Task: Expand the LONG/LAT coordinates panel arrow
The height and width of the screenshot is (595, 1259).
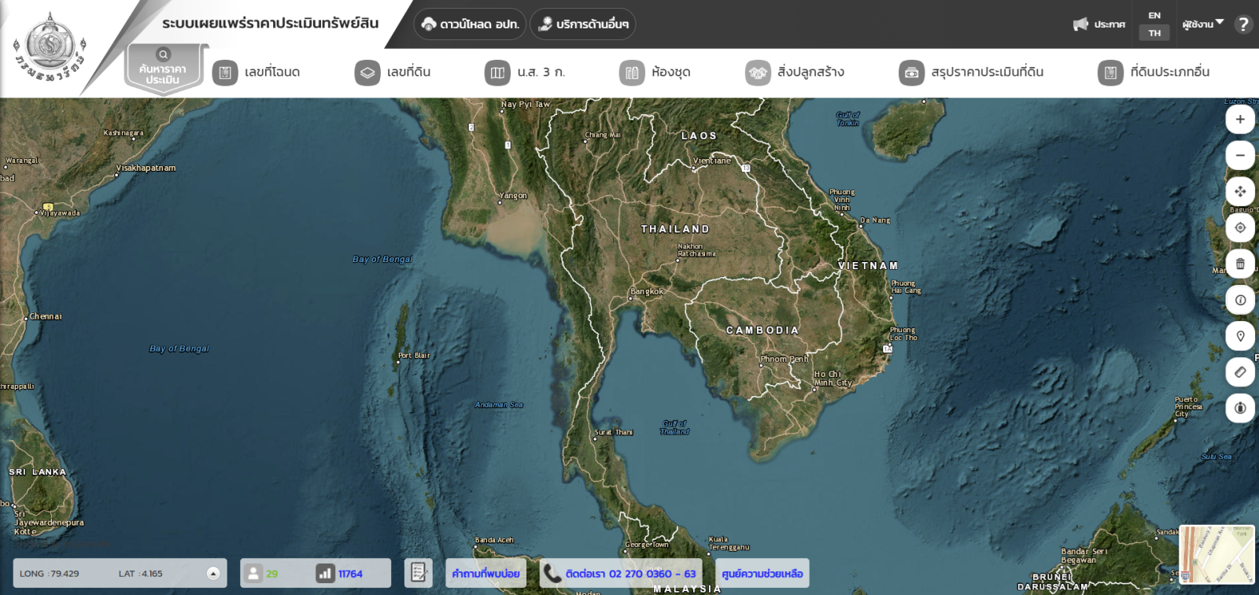Action: click(x=212, y=574)
